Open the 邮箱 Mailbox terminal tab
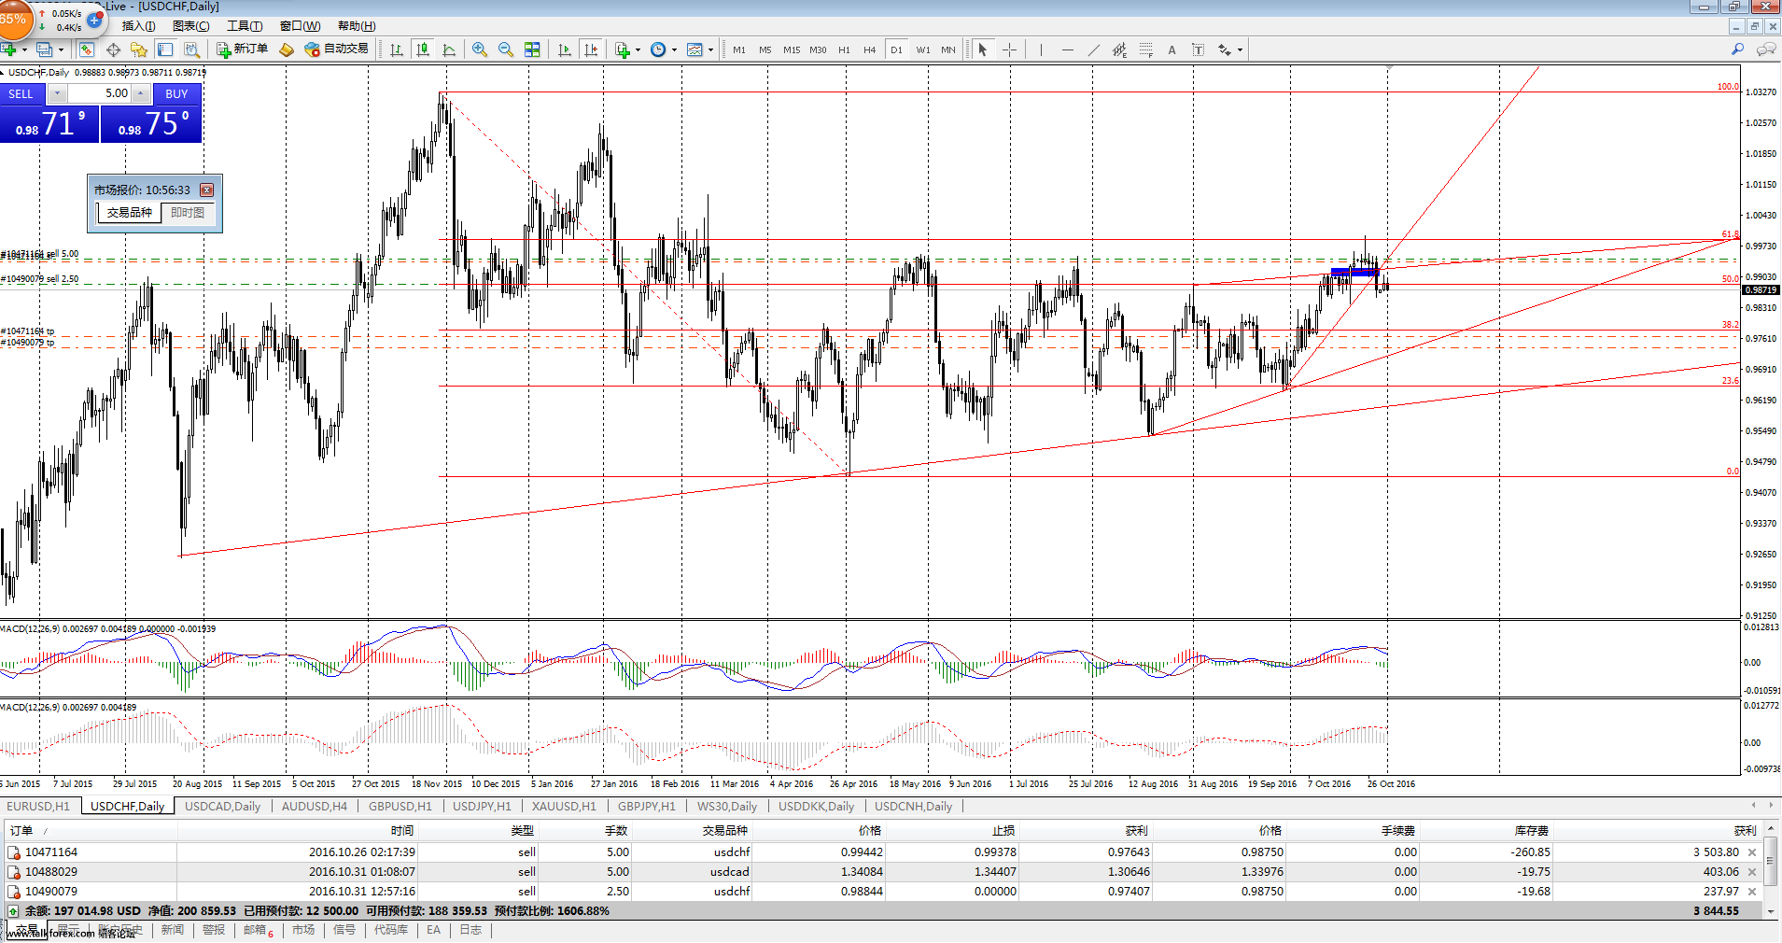 (x=258, y=930)
